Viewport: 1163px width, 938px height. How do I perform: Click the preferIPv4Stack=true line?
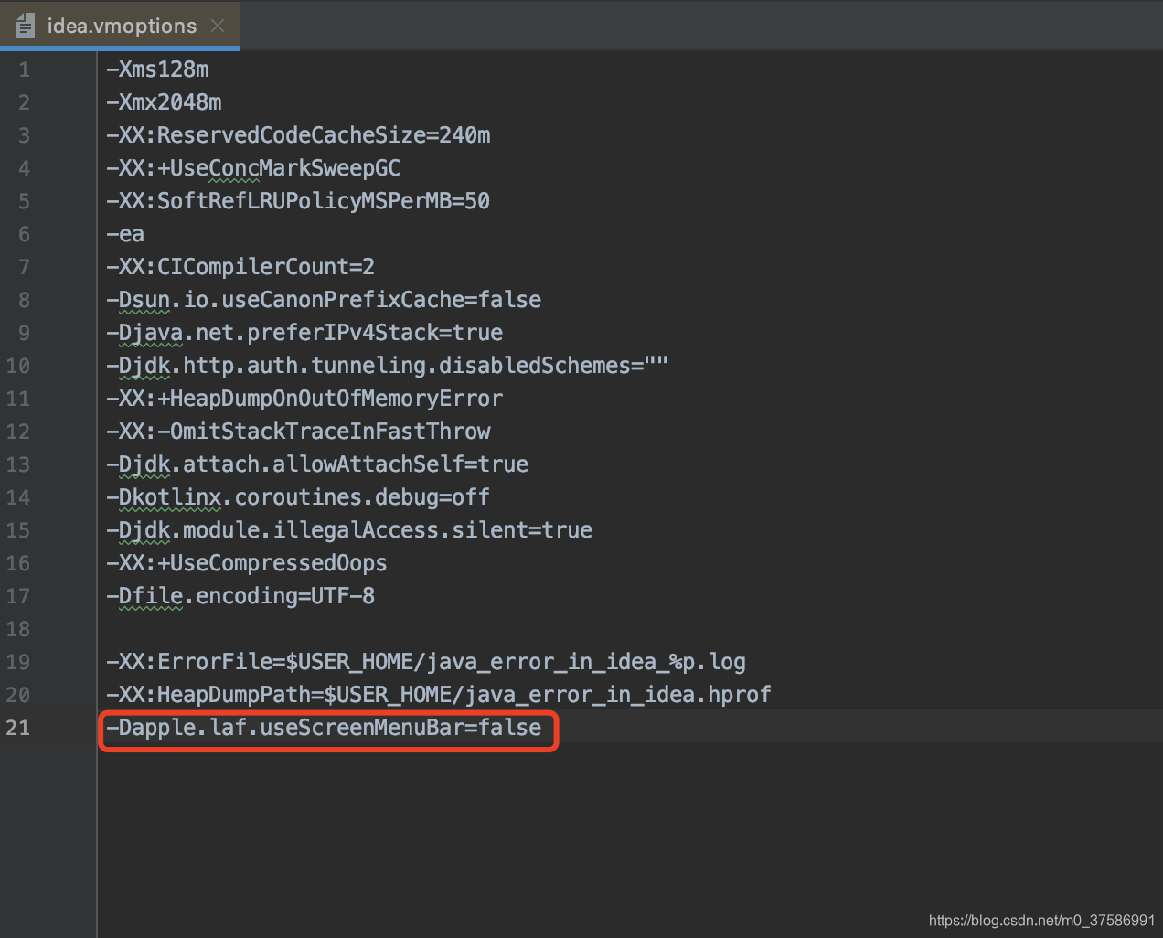(304, 333)
